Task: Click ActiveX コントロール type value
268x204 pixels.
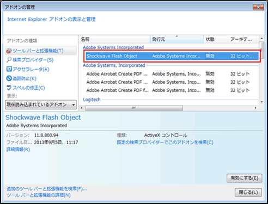Action: click(x=166, y=135)
